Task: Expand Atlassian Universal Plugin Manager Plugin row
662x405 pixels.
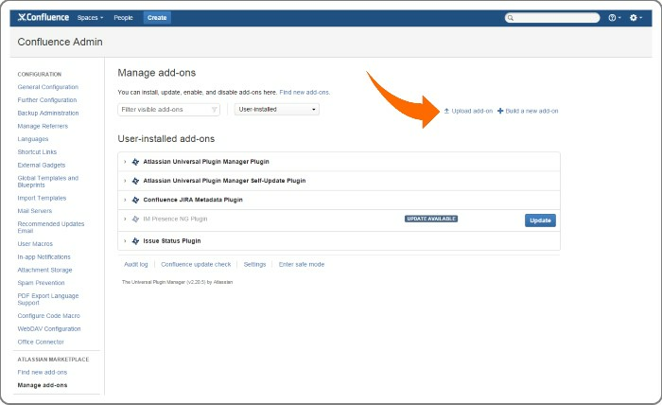Action: coord(125,162)
